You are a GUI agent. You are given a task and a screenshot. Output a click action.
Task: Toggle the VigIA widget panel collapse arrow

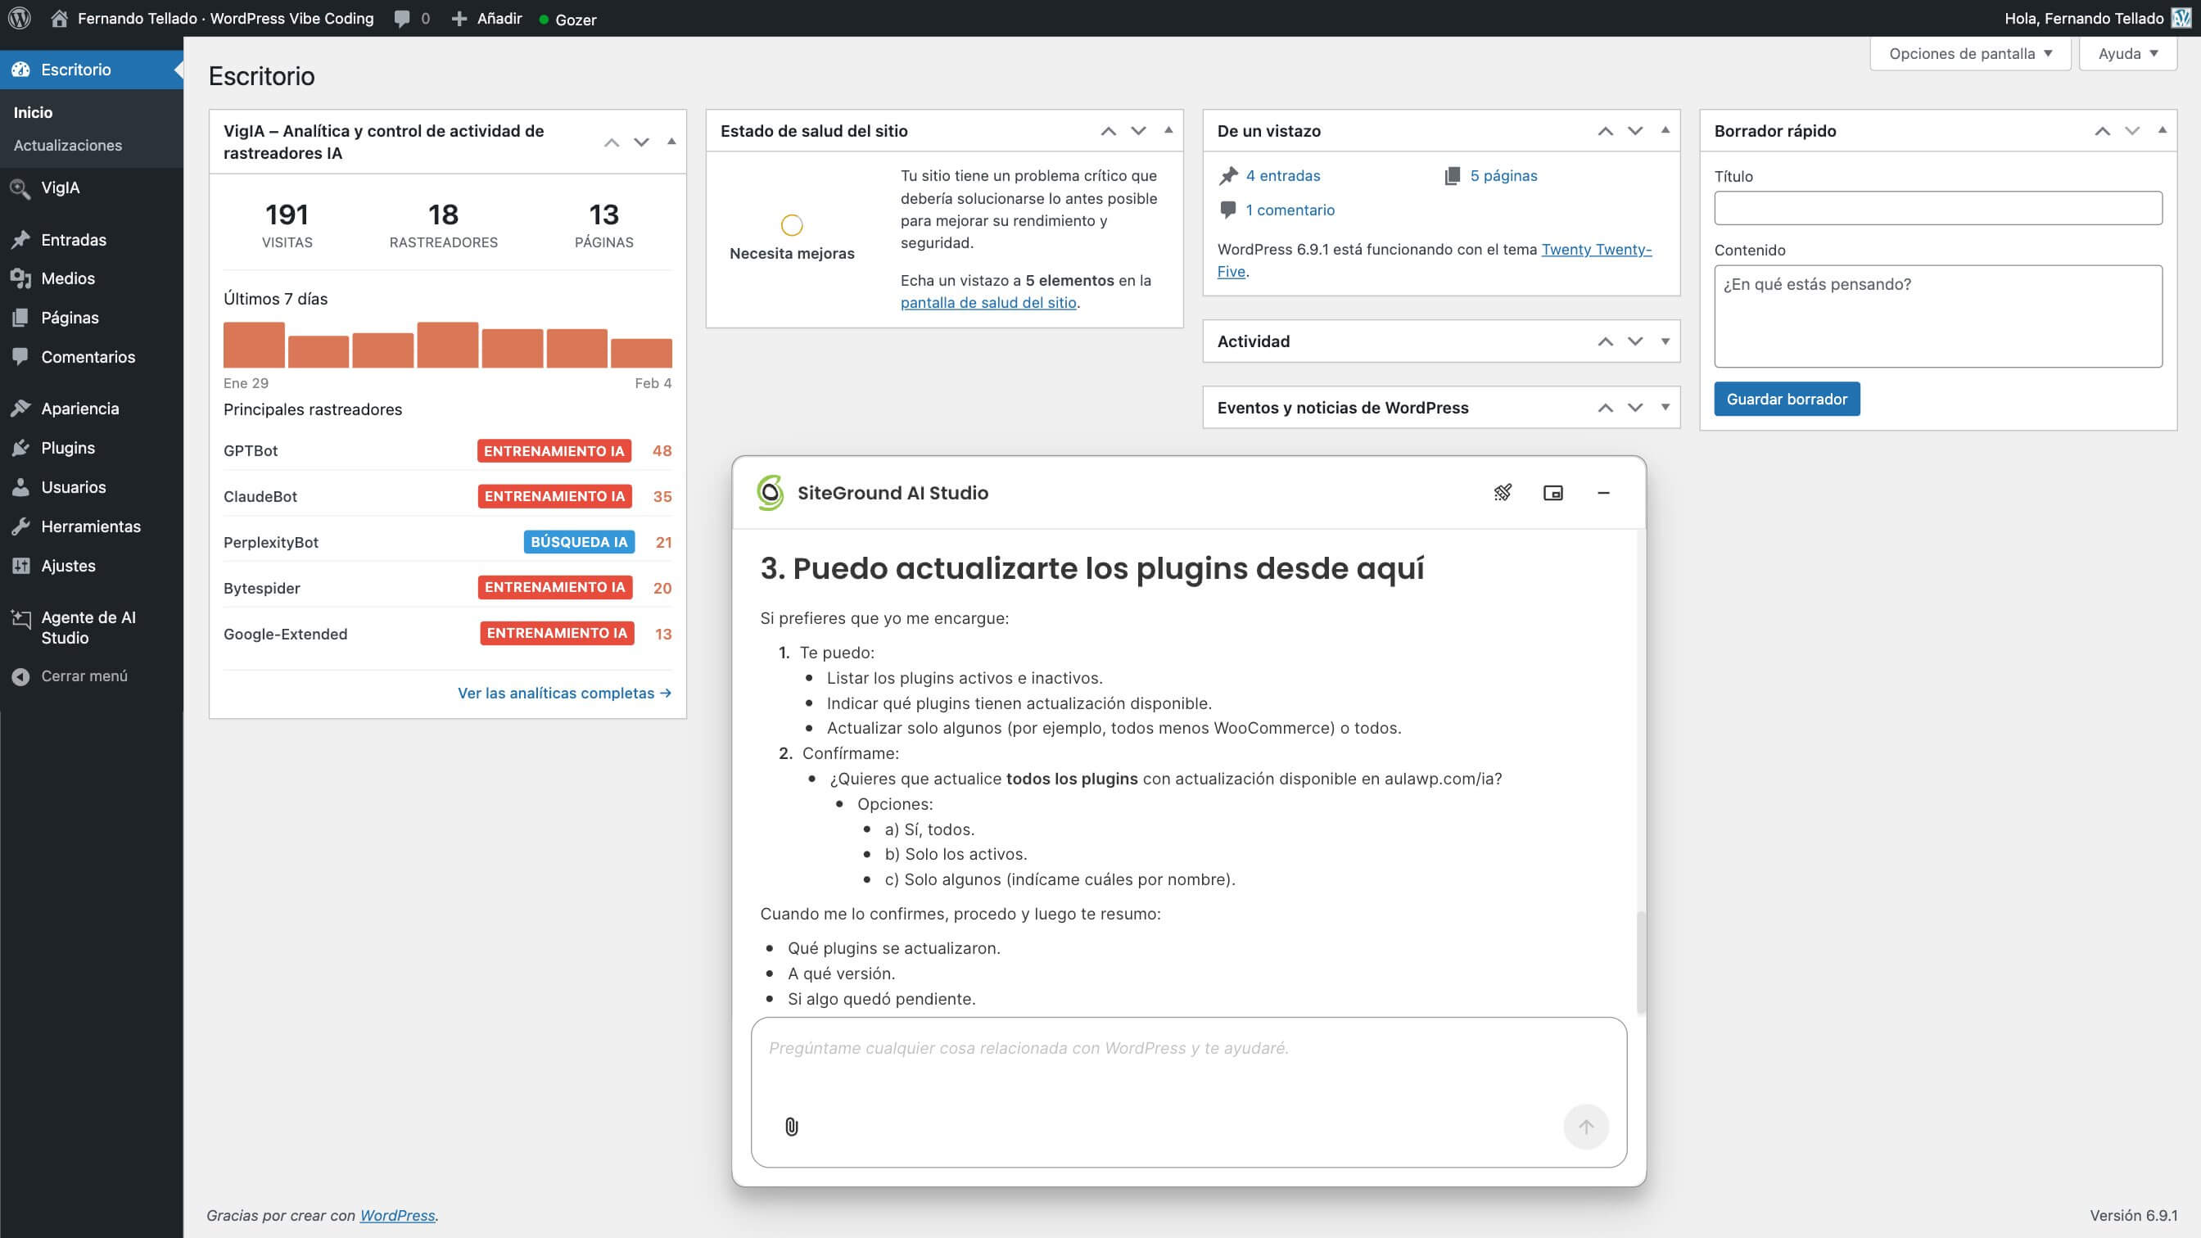pyautogui.click(x=671, y=142)
